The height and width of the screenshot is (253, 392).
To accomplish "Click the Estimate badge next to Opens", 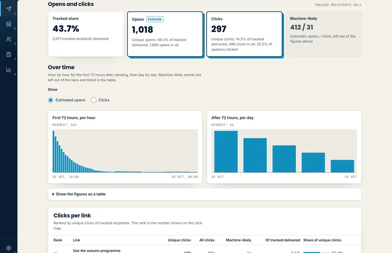I will tap(155, 19).
